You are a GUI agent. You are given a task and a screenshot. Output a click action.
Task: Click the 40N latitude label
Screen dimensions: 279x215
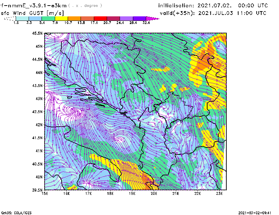[39, 177]
